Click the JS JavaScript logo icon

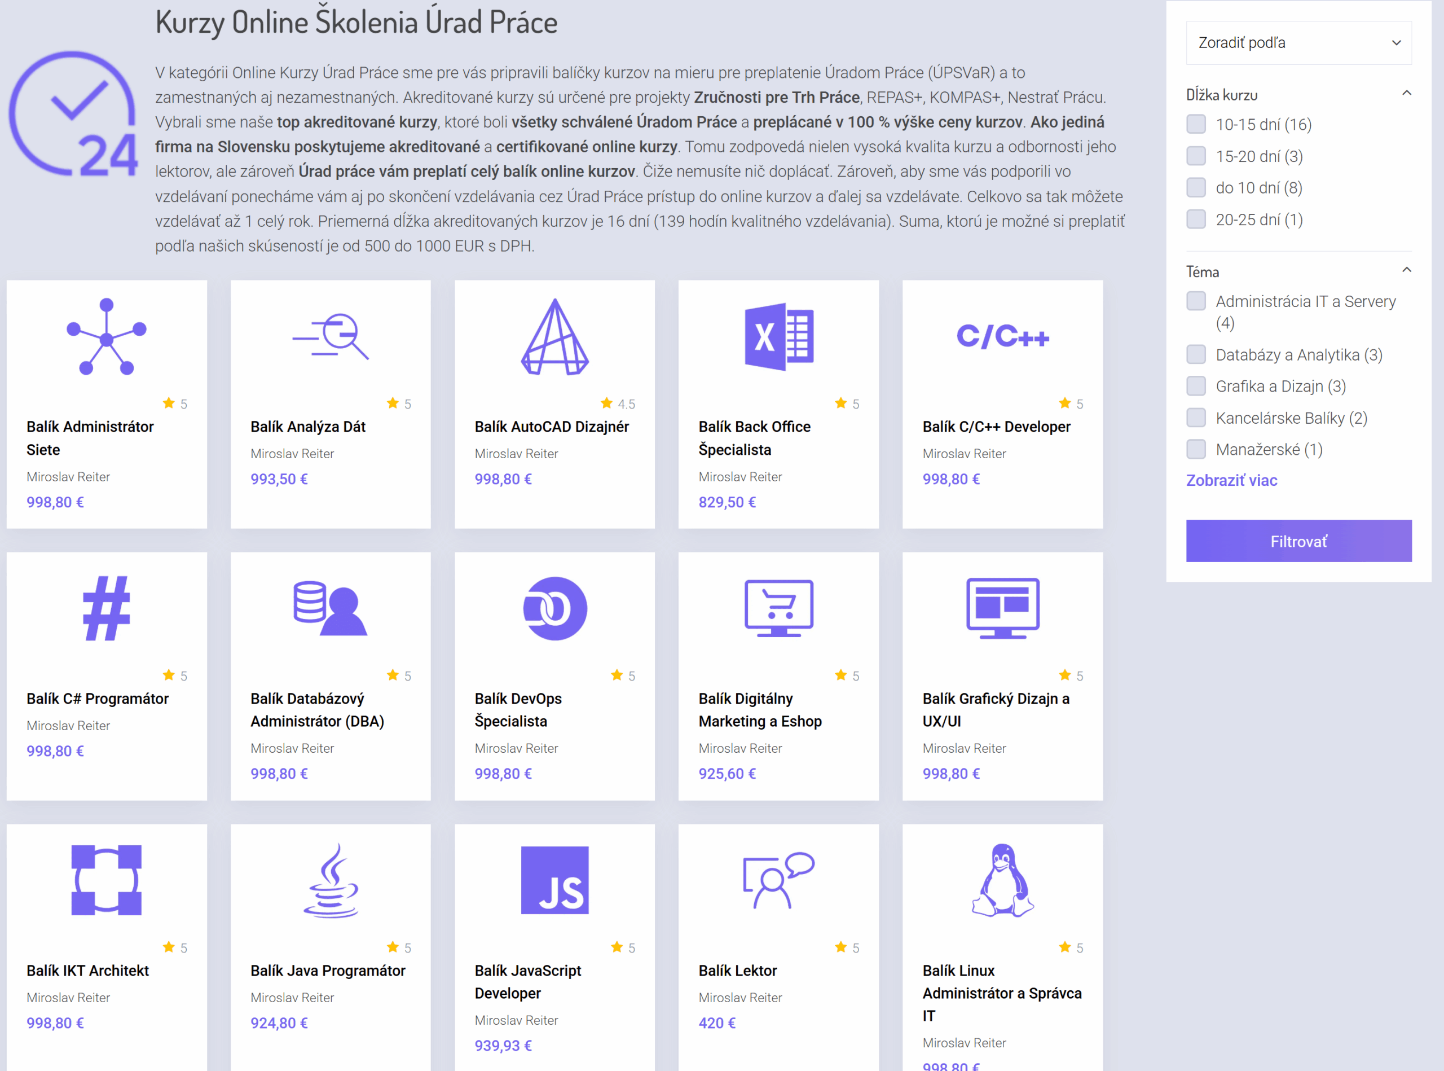click(555, 880)
